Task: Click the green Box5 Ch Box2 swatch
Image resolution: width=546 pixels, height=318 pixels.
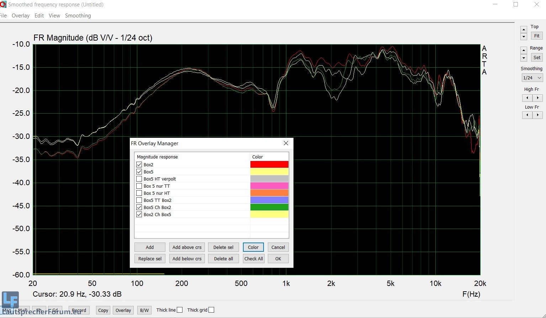Action: (269, 207)
